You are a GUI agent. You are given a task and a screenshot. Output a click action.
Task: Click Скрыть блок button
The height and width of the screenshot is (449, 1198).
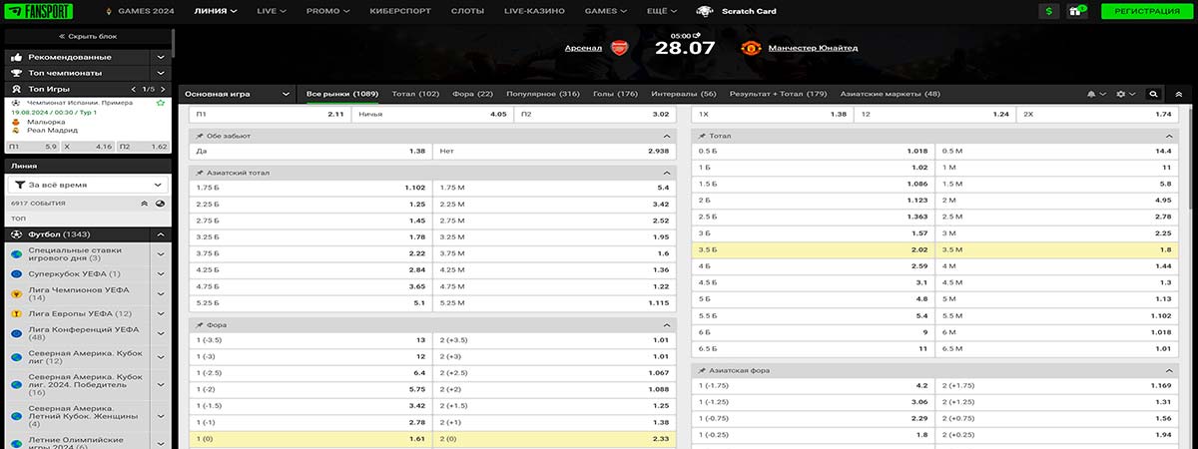(88, 36)
